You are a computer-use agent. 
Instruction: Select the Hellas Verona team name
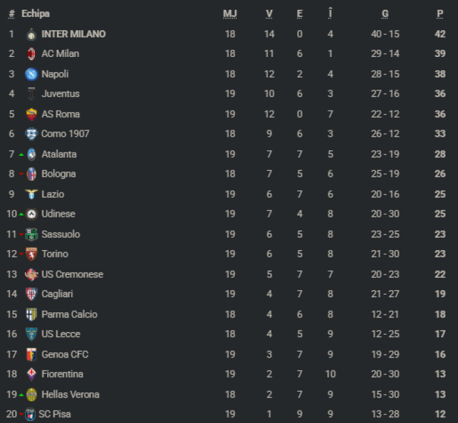(70, 394)
